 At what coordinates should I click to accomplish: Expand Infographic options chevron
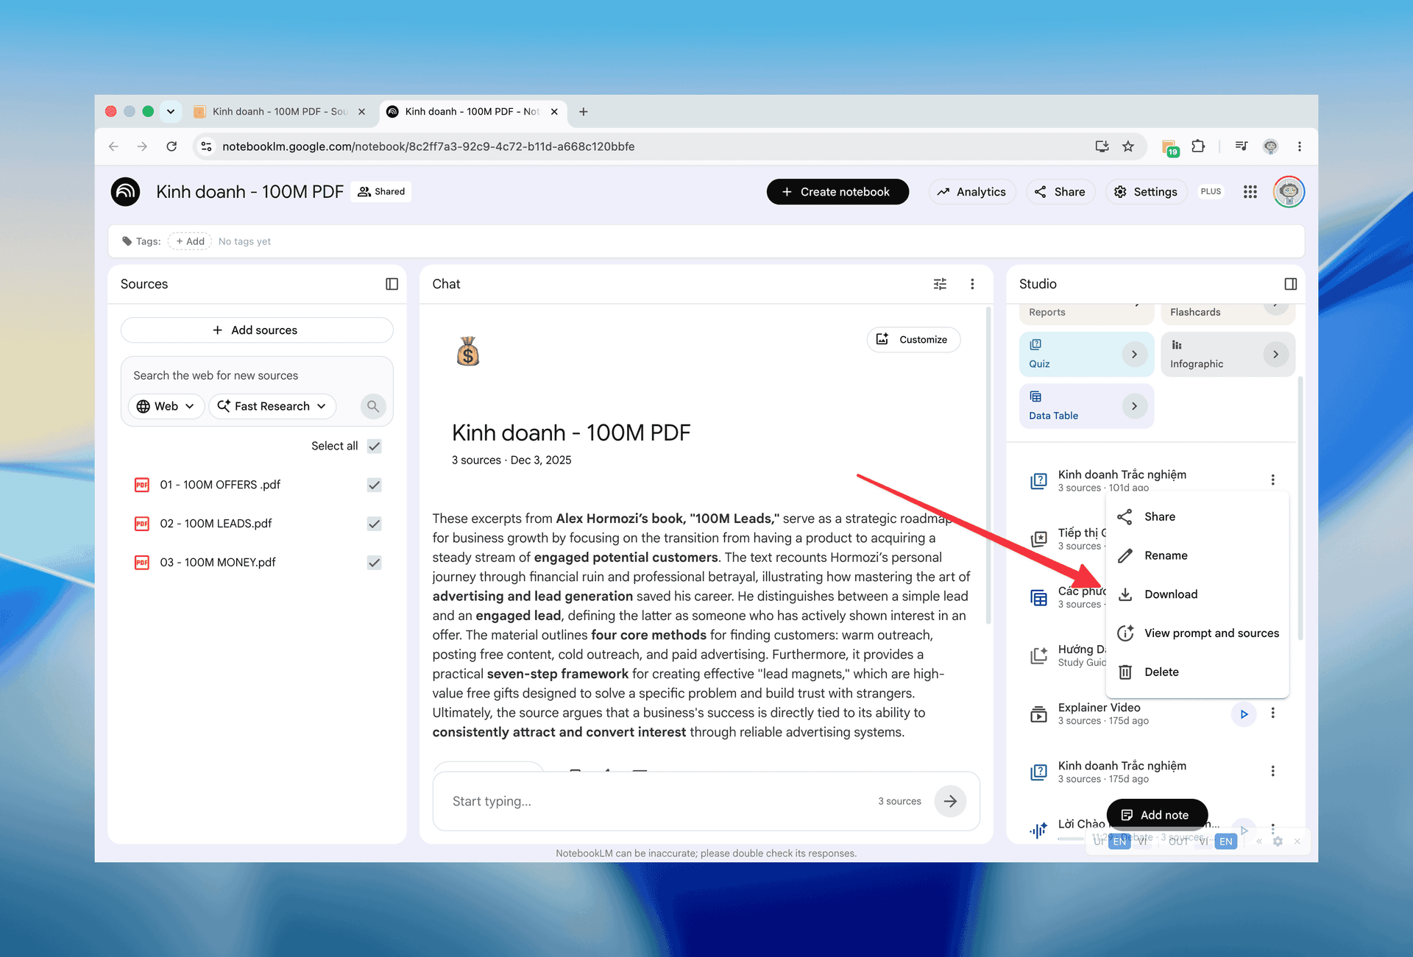point(1275,355)
